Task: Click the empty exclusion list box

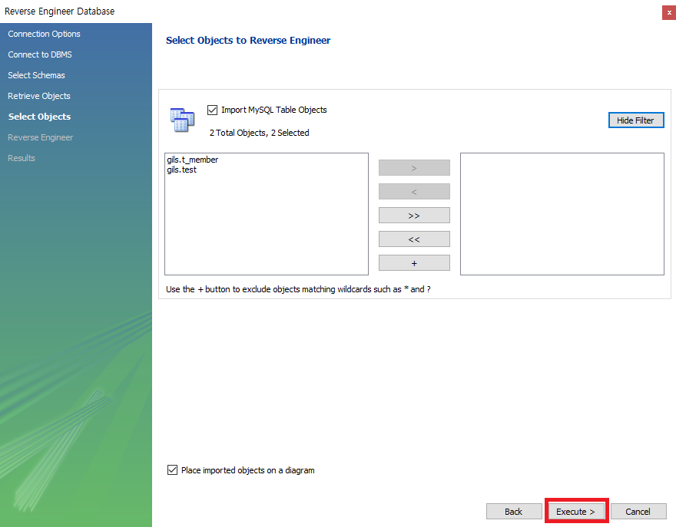Action: pyautogui.click(x=562, y=214)
